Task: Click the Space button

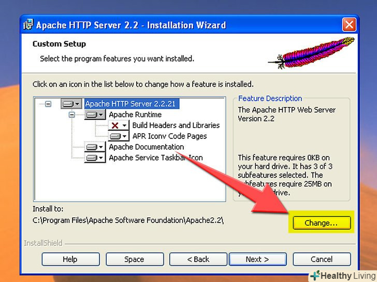Action: pyautogui.click(x=135, y=259)
